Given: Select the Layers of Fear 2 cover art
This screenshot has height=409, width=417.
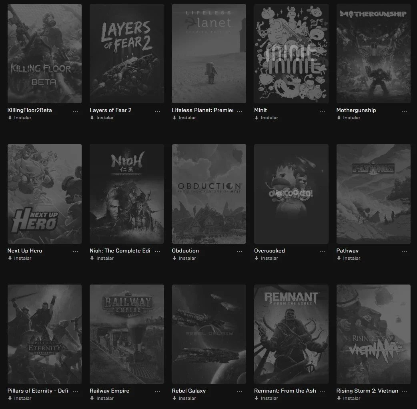Looking at the screenshot, I should [x=127, y=54].
